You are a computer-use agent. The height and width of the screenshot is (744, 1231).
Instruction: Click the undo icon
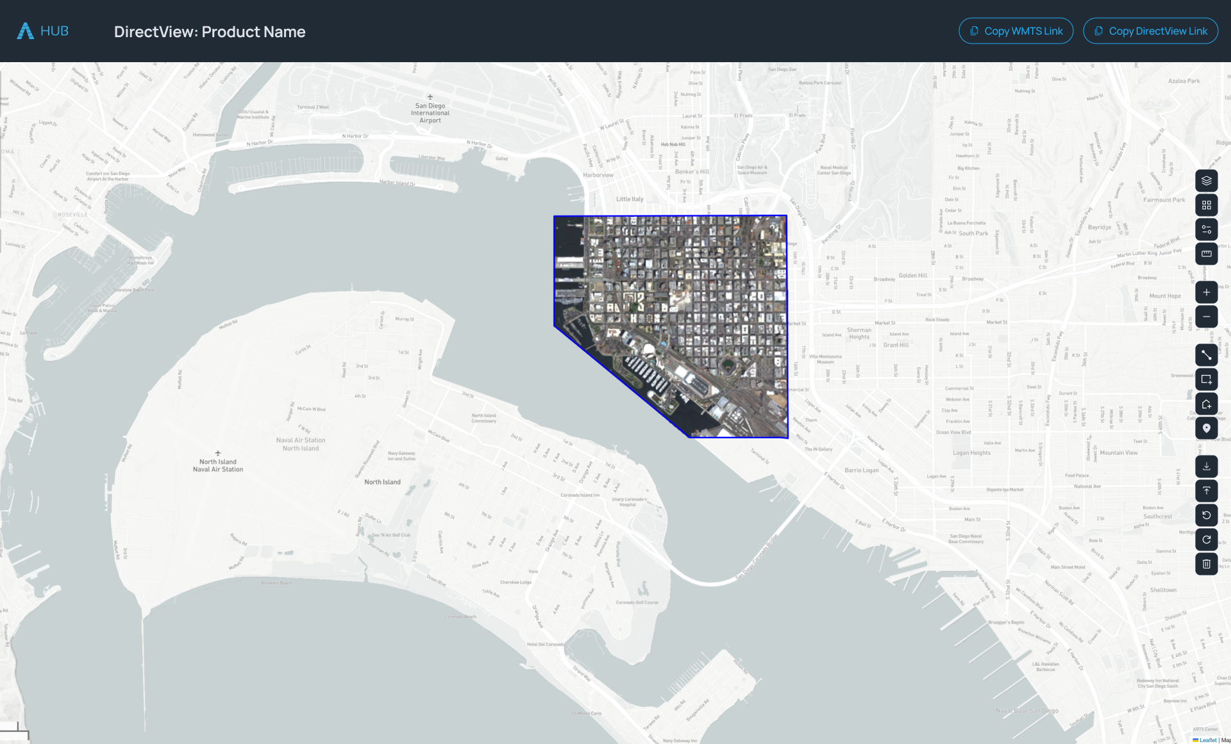coord(1206,515)
